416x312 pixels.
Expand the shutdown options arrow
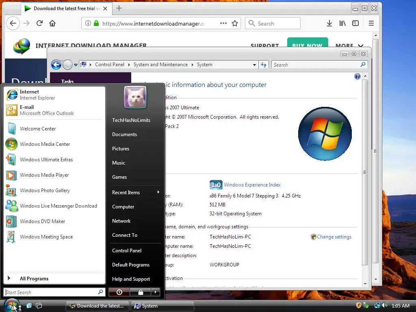(x=156, y=292)
